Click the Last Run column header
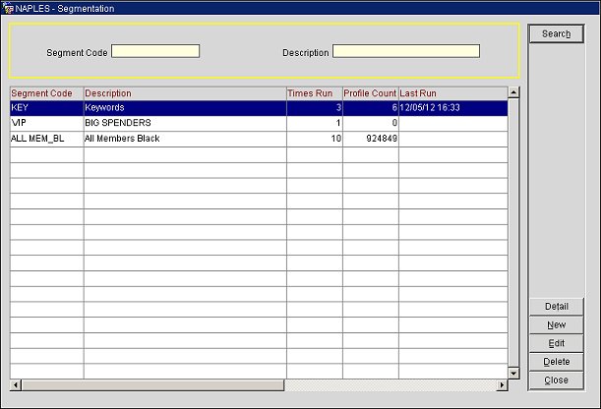The image size is (601, 409). (x=451, y=92)
